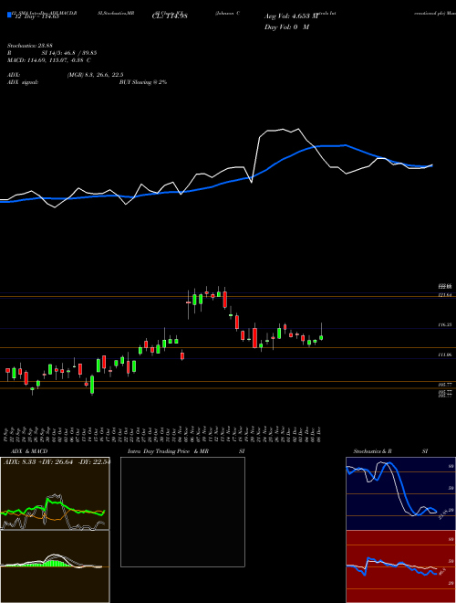Click the large red candle after the chart peak
The image size is (456, 603).
click(224, 299)
